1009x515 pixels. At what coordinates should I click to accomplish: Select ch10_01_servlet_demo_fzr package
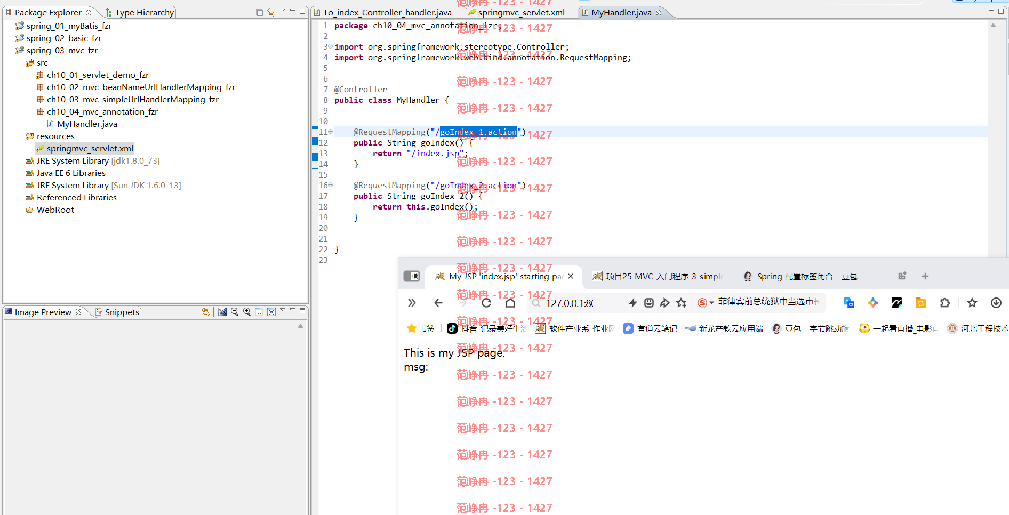pyautogui.click(x=98, y=75)
